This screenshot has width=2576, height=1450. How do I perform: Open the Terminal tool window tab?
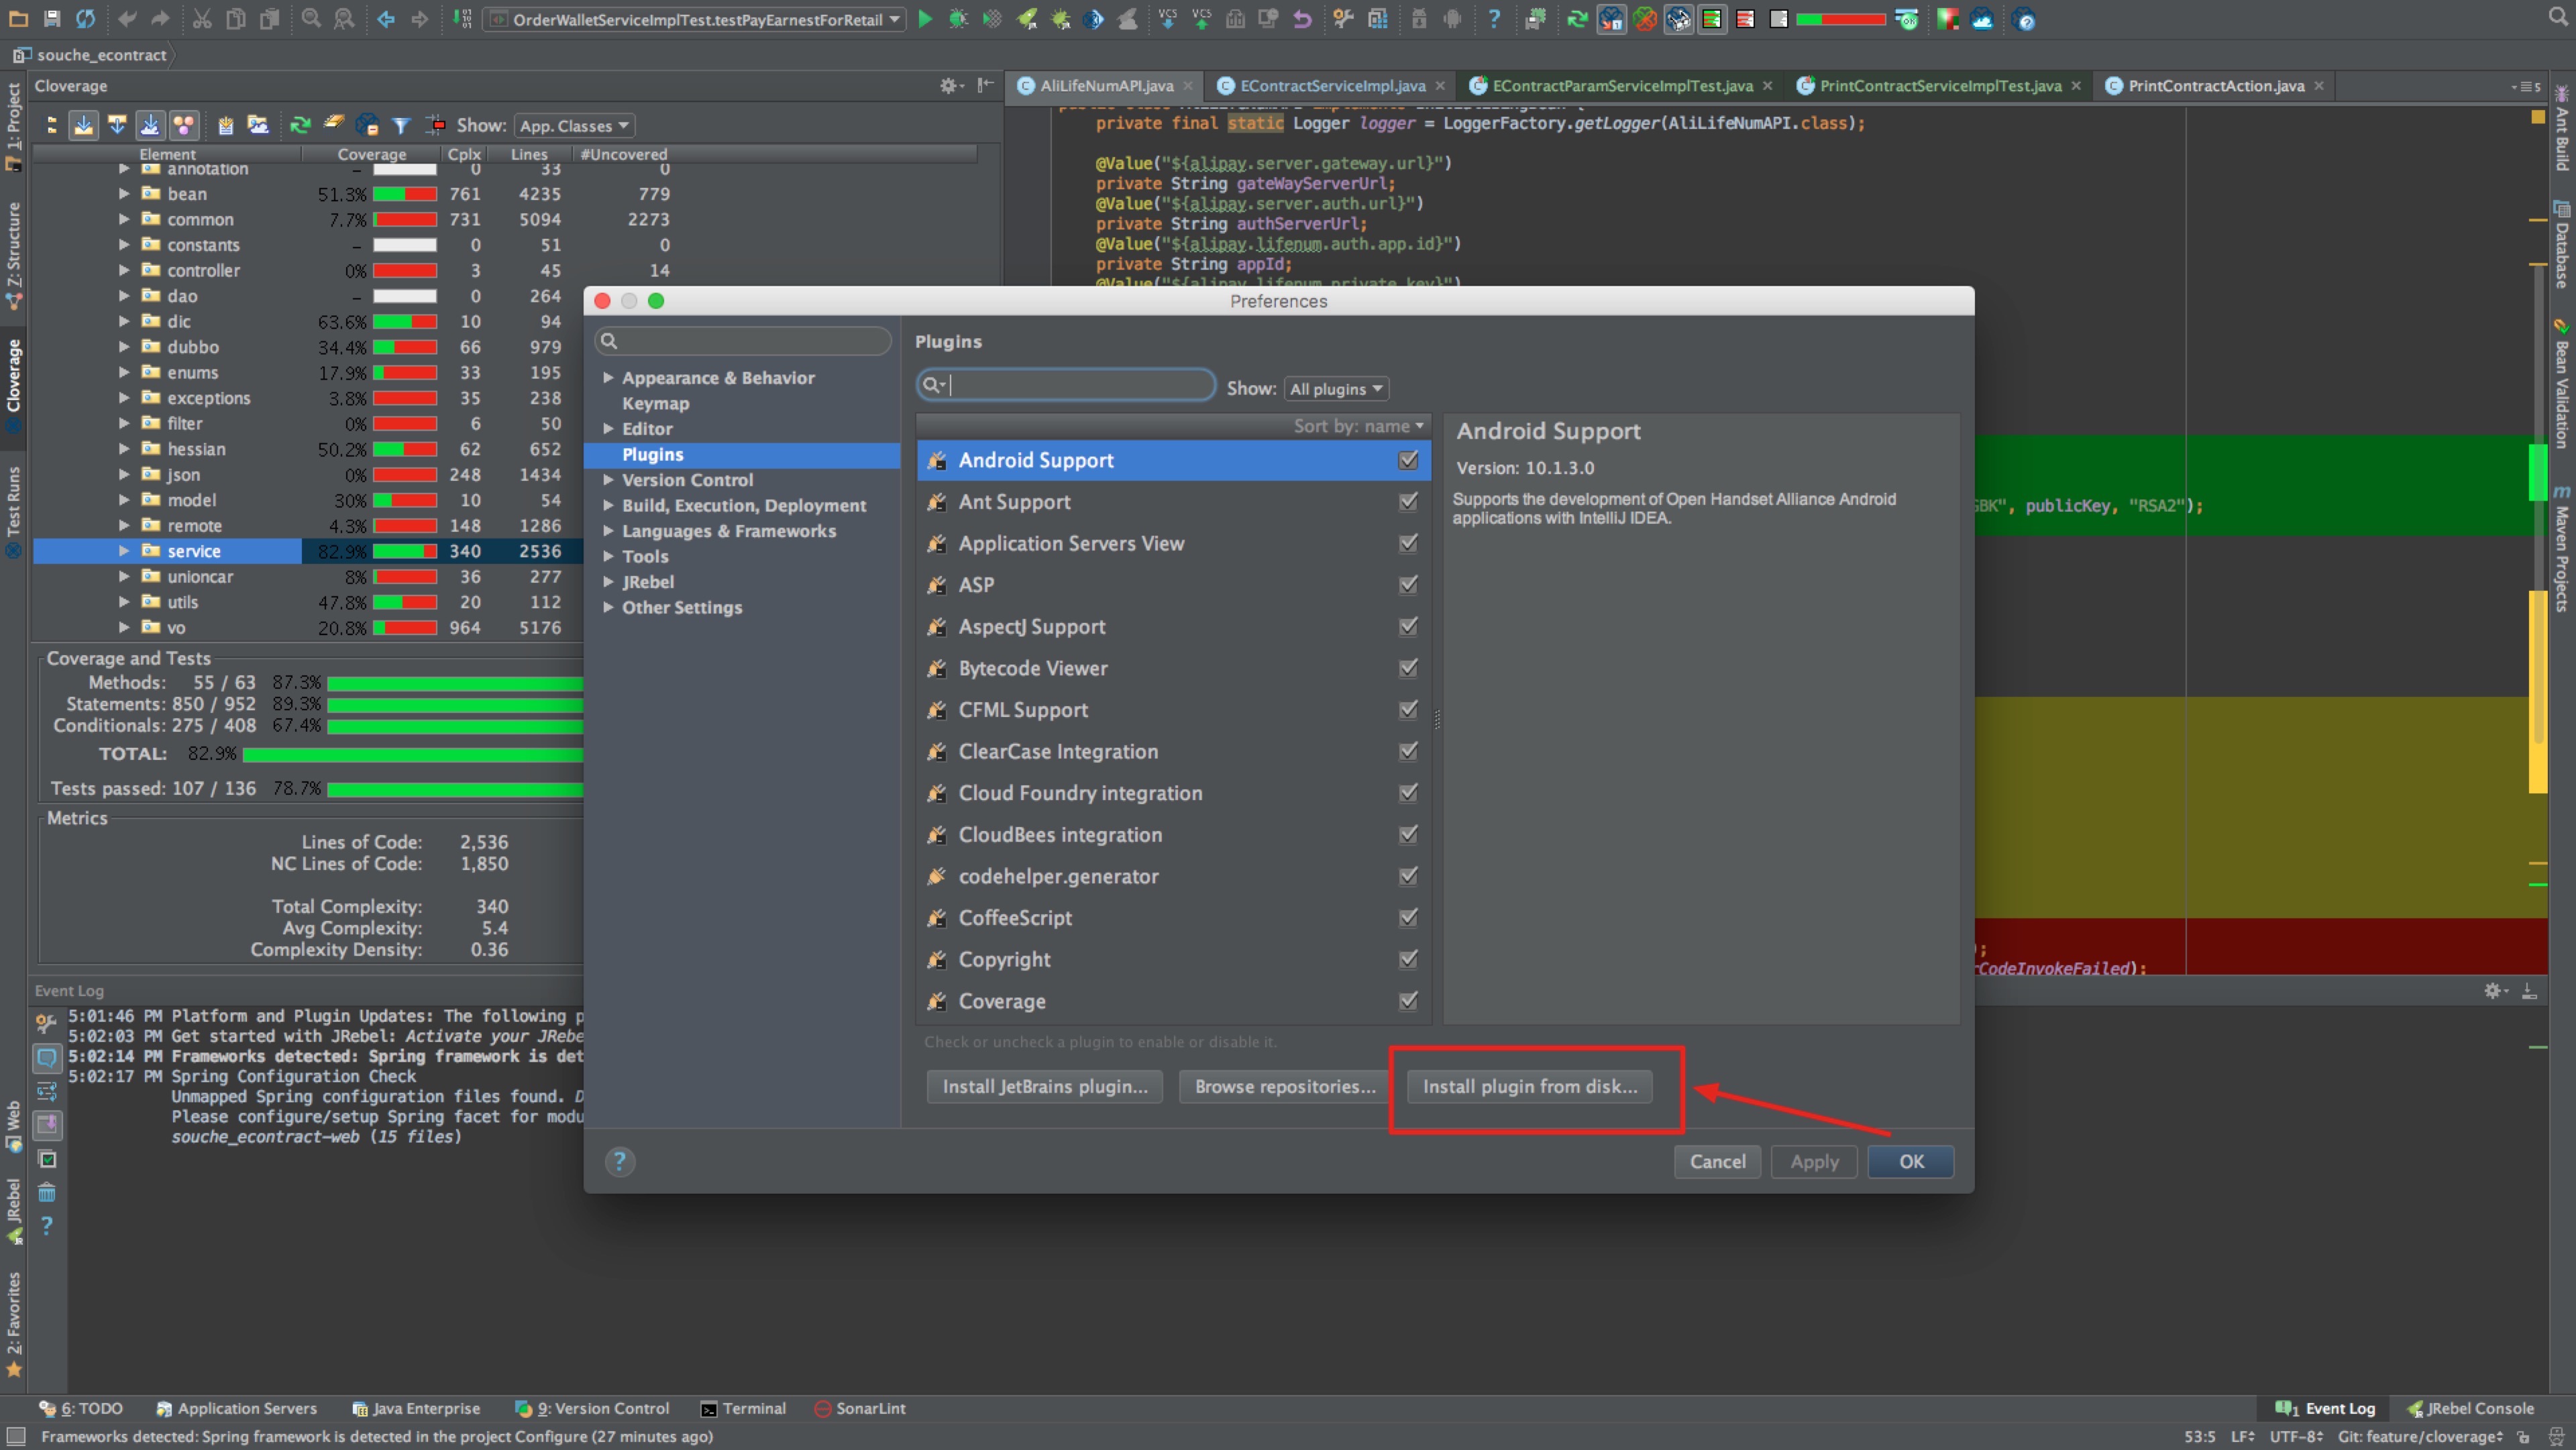point(743,1408)
